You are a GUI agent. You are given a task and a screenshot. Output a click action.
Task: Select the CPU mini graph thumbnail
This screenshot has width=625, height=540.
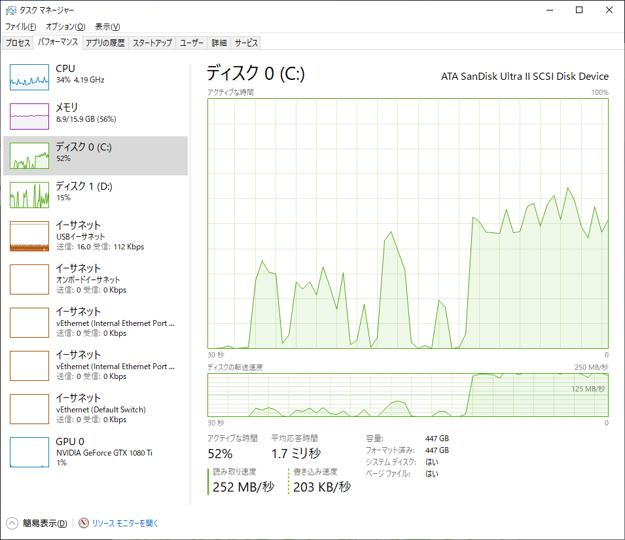tap(29, 77)
